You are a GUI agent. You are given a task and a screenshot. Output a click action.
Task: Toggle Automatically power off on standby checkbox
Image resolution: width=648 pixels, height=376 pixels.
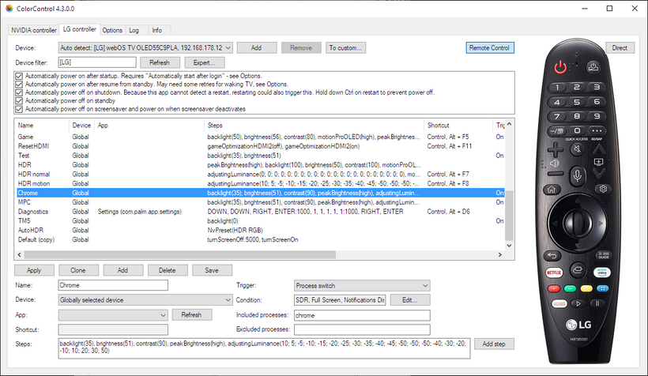(19, 100)
